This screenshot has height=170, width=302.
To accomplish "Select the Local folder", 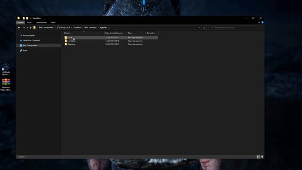I will [110, 38].
